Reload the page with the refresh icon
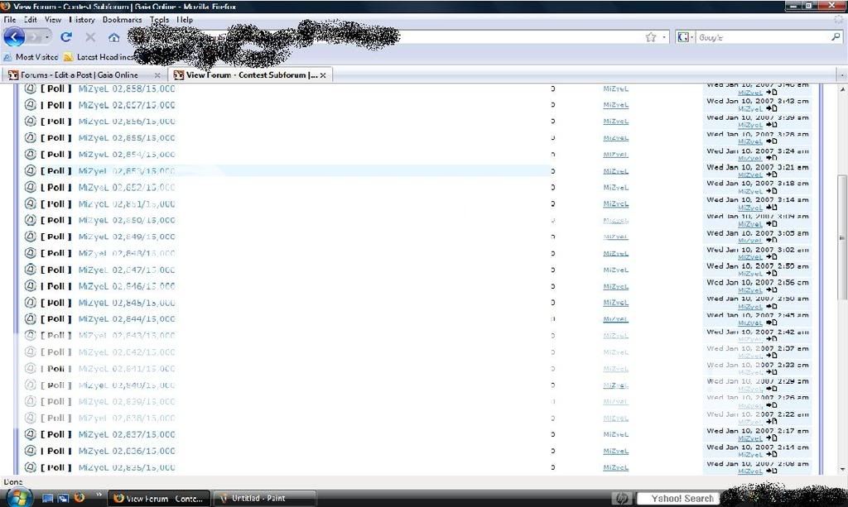This screenshot has width=848, height=507. (66, 37)
